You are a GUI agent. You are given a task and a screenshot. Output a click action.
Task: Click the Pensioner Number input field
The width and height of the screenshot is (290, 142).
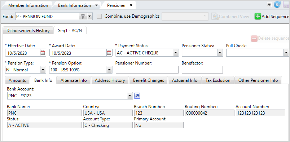point(147,70)
